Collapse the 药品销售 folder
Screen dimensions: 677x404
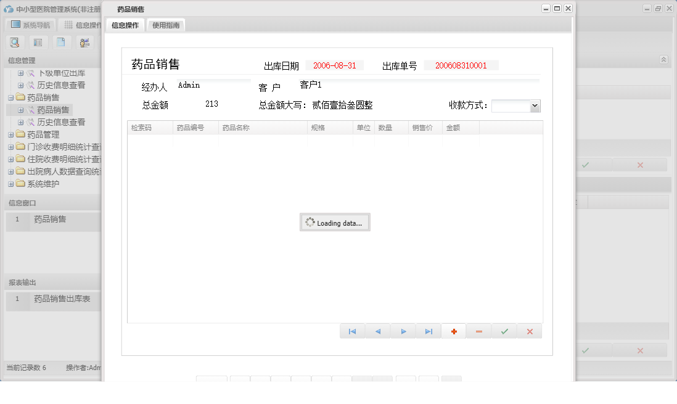(10, 97)
